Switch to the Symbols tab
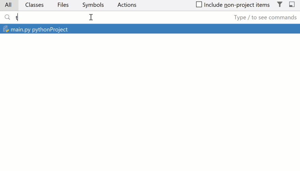The image size is (300, 171). tap(93, 5)
